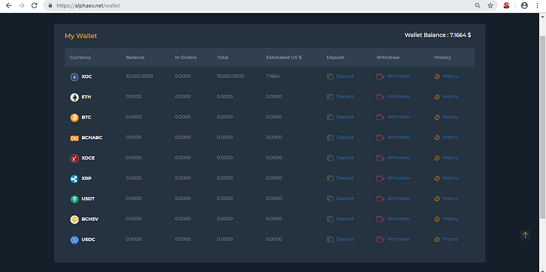Open the Withdraw link for BTC
Viewport: 546px width, 272px height.
(x=399, y=117)
